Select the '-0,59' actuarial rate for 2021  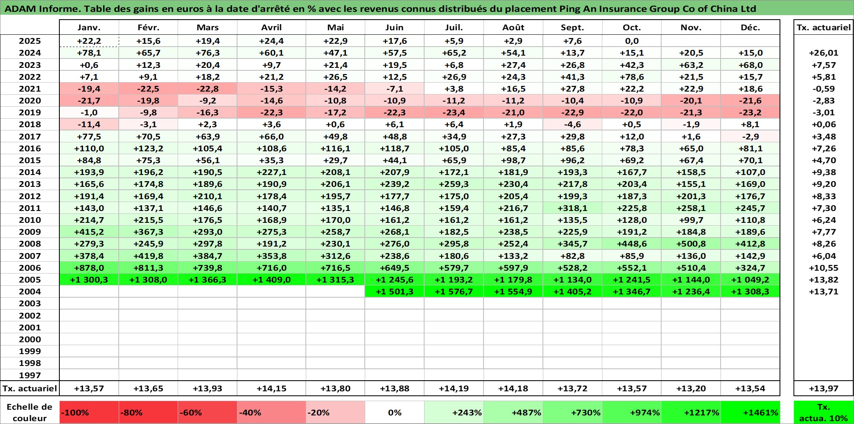coord(824,89)
